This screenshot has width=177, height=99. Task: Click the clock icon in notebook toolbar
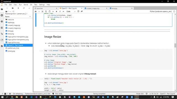(x=78, y=11)
